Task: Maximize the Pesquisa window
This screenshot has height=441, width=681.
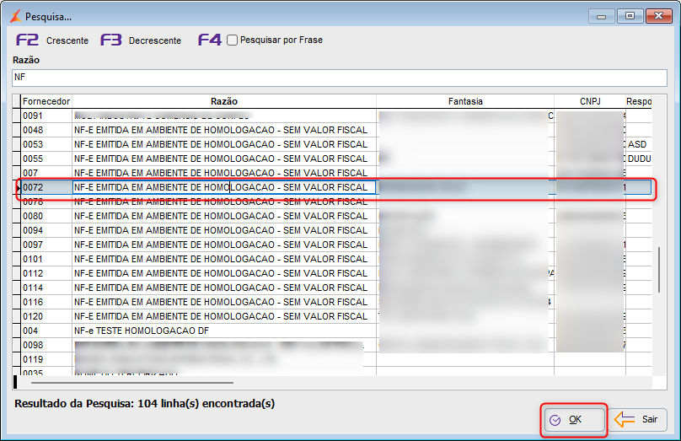Action: (x=630, y=16)
